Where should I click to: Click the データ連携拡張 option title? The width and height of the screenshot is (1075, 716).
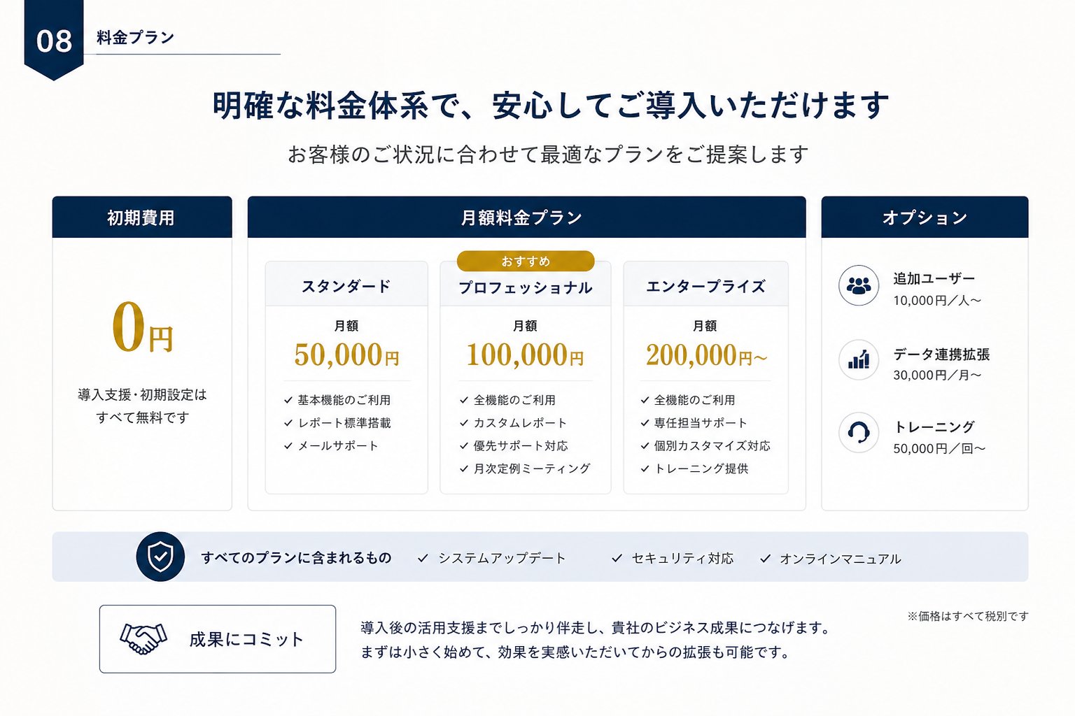point(941,355)
